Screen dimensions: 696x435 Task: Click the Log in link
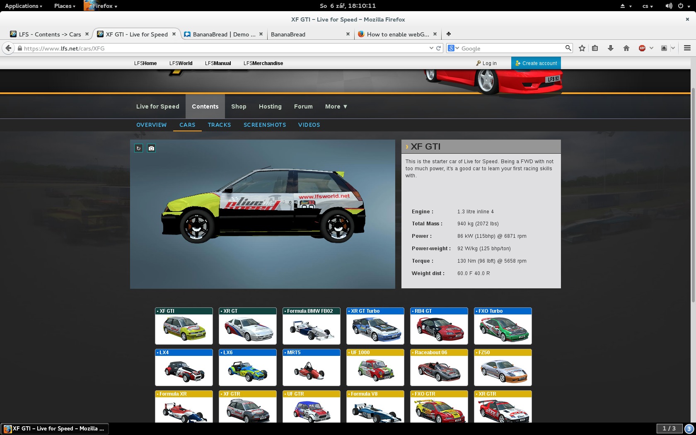(x=486, y=63)
